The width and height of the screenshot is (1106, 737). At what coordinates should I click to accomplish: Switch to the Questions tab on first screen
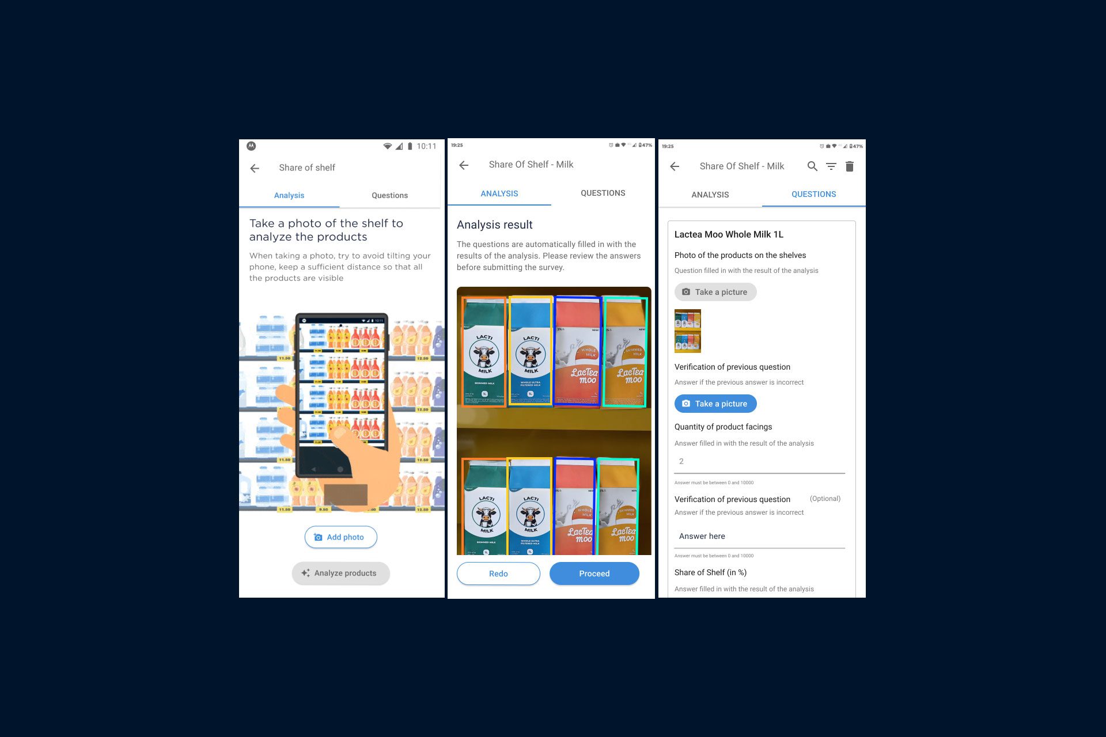[390, 195]
